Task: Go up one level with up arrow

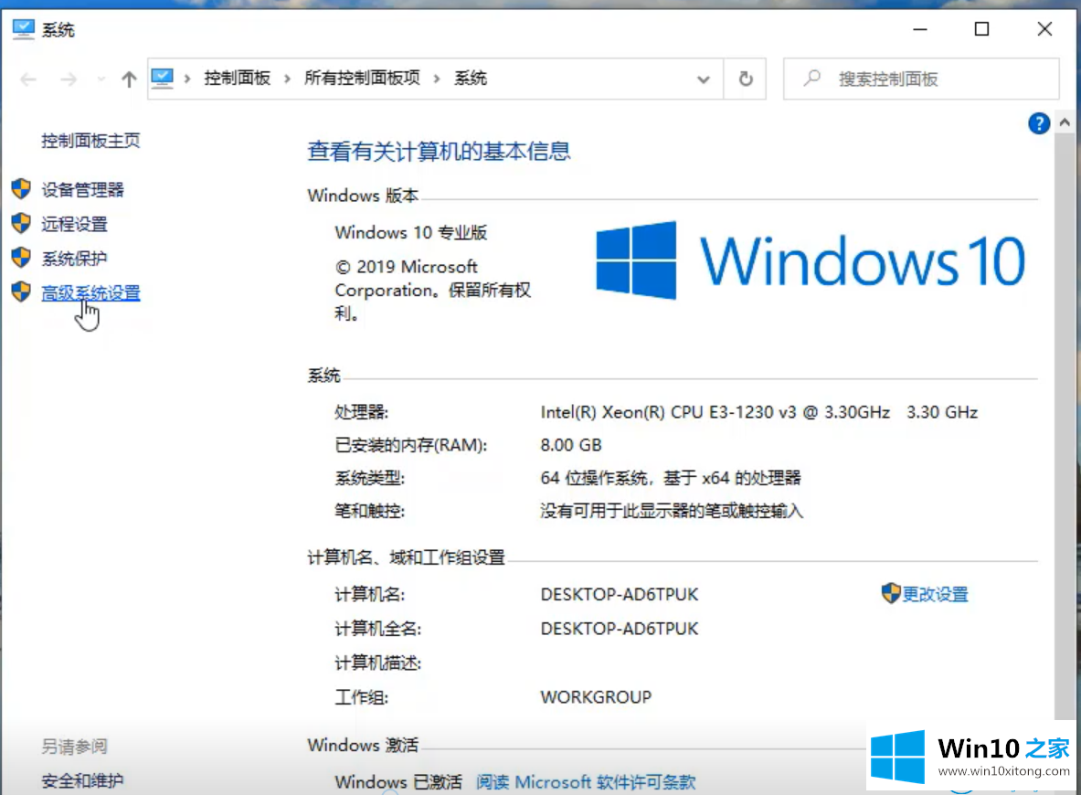Action: pos(129,79)
